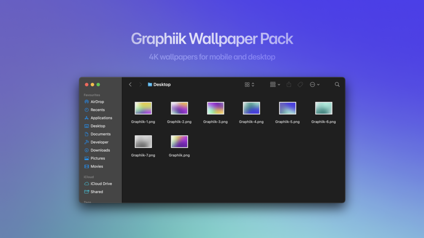Open Applications label in sidebar
The height and width of the screenshot is (238, 424).
(101, 118)
